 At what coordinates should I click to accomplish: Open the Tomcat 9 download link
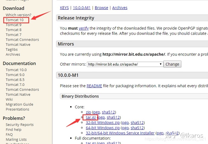click(x=14, y=25)
